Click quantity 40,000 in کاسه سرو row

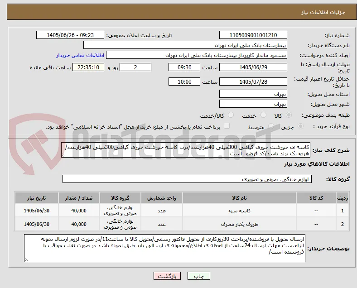point(79,211)
